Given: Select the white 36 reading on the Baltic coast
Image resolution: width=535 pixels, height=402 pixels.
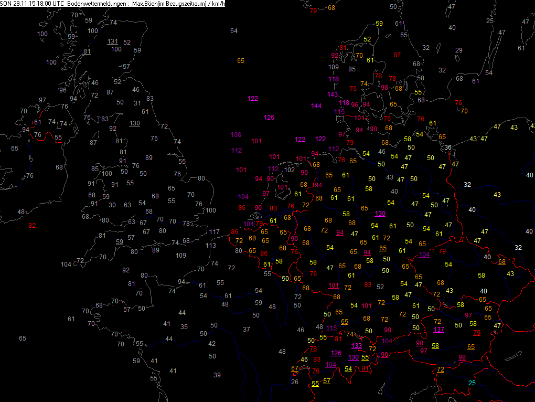Looking at the screenshot, I should [448, 147].
